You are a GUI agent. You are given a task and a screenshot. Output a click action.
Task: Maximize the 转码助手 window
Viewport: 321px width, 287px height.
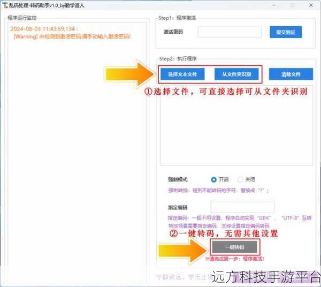293,5
